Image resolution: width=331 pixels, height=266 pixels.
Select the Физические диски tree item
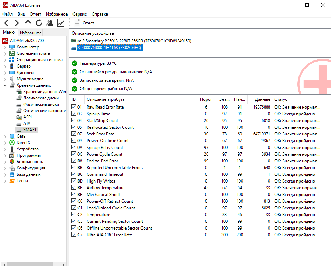point(41,104)
